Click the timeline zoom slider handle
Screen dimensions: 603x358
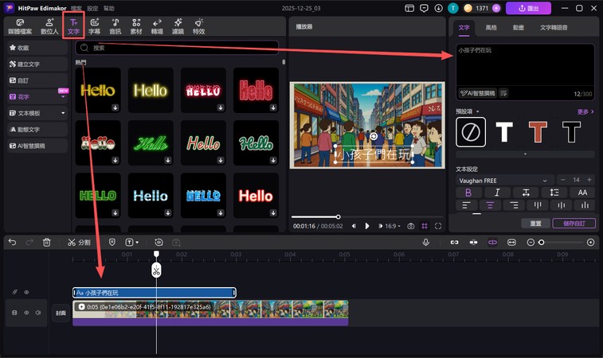coord(542,243)
